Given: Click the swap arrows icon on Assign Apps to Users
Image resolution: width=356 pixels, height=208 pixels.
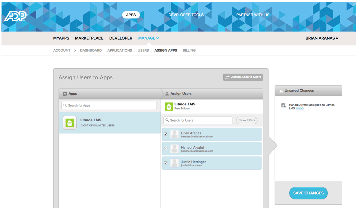Looking at the screenshot, I should click(227, 77).
